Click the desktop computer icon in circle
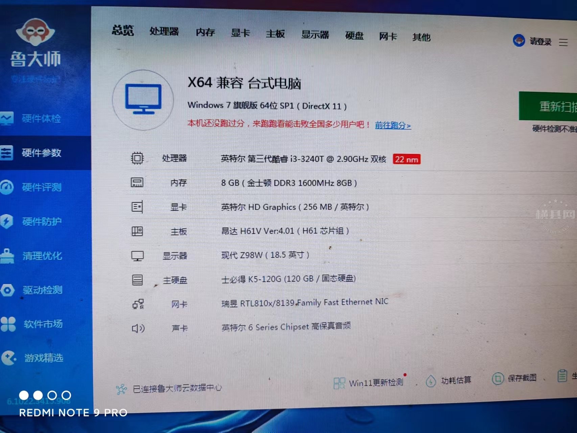The image size is (577, 433). (143, 100)
